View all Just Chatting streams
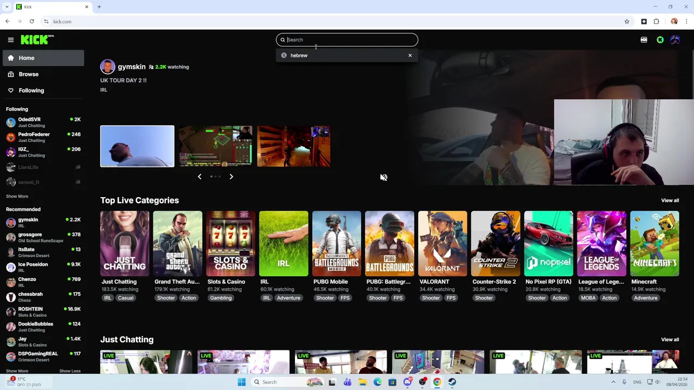The width and height of the screenshot is (694, 390). [670, 340]
